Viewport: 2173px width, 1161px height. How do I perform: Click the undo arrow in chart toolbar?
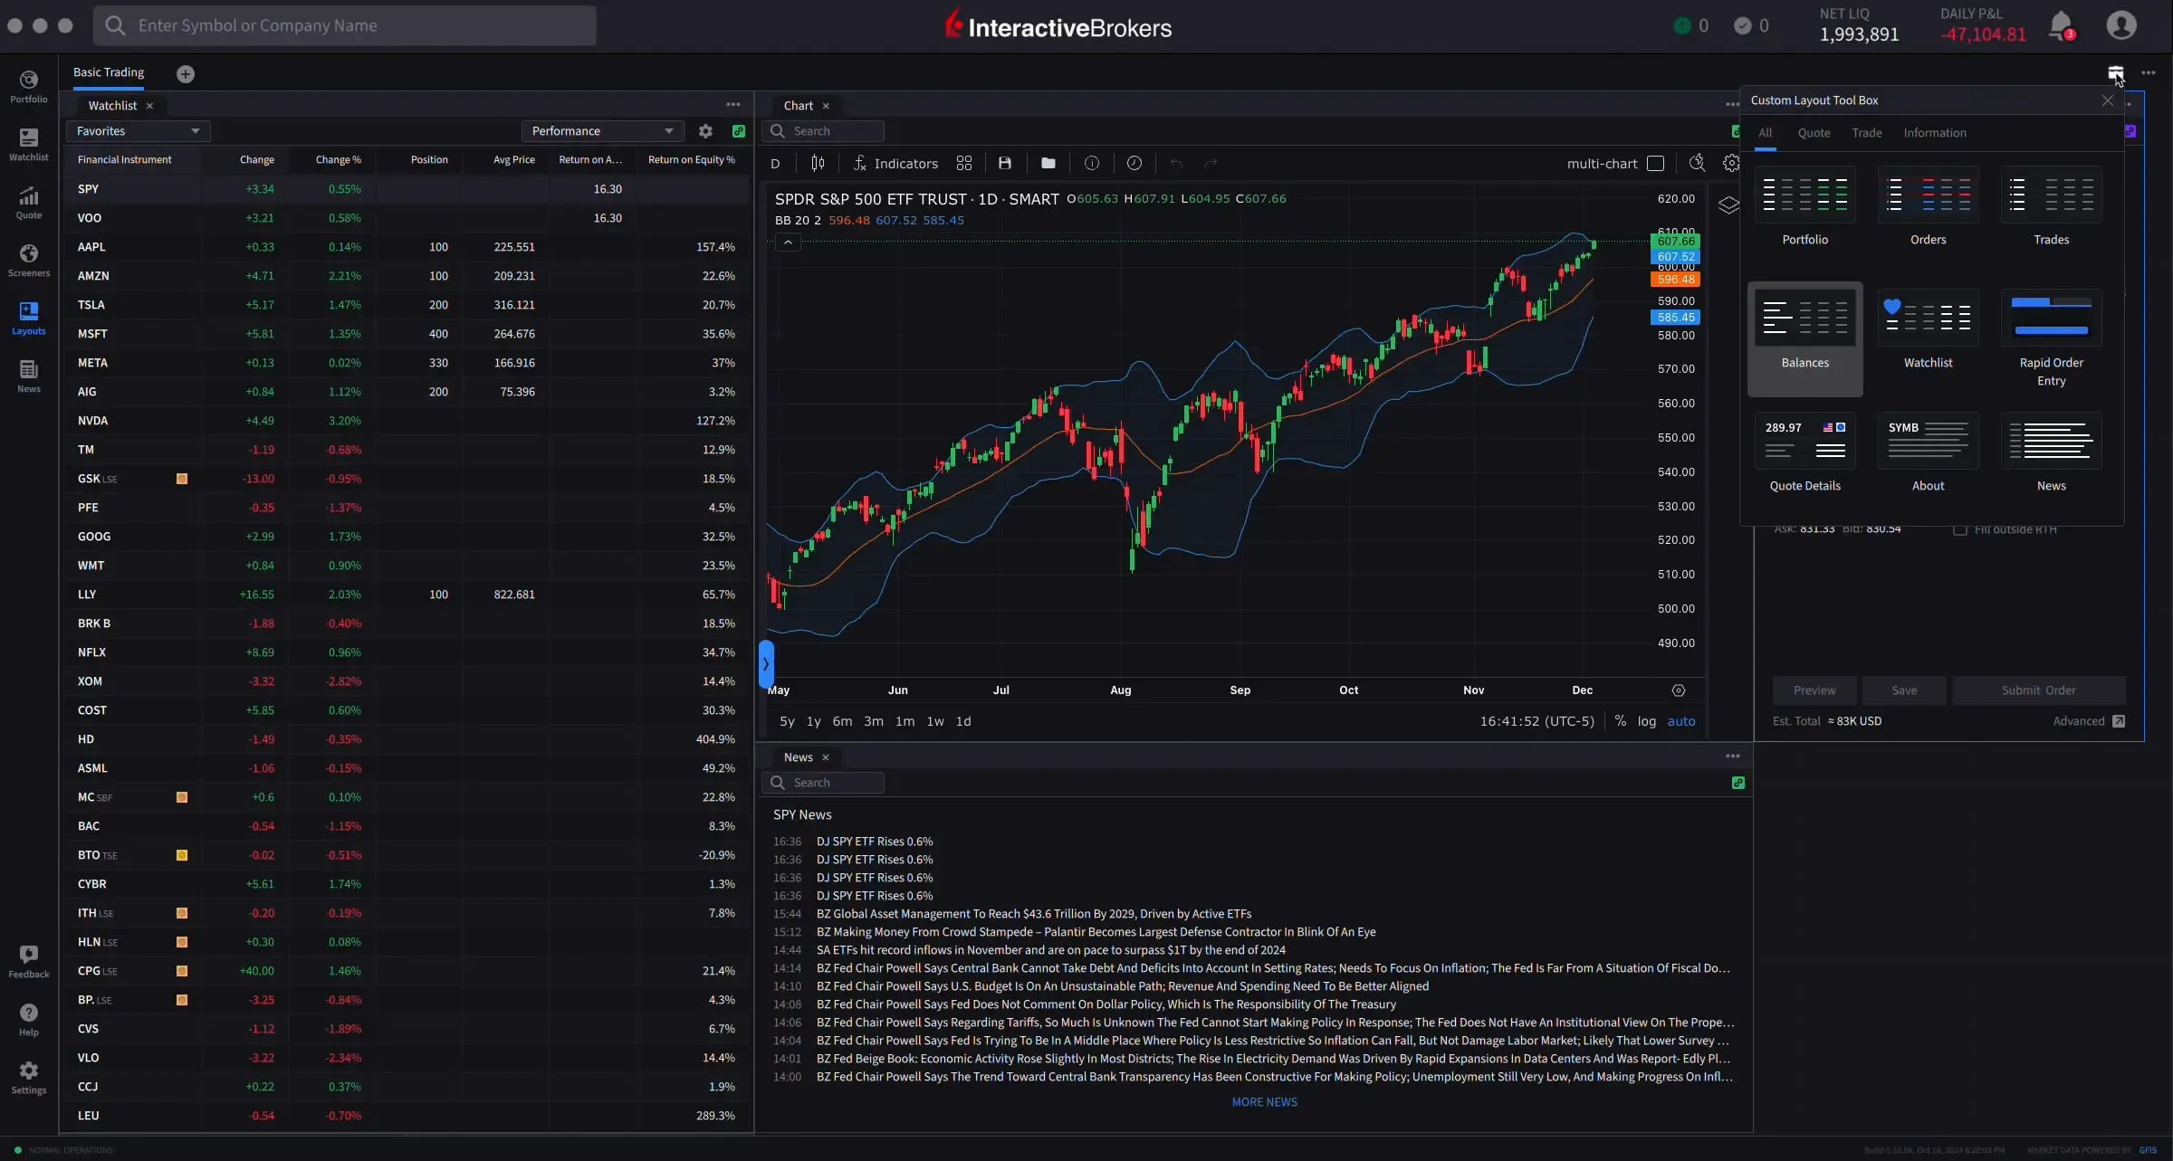(1175, 163)
